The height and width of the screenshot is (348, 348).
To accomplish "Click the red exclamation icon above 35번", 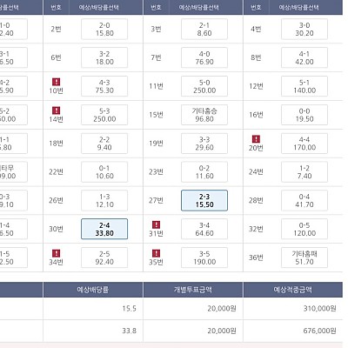I will click(x=156, y=253).
